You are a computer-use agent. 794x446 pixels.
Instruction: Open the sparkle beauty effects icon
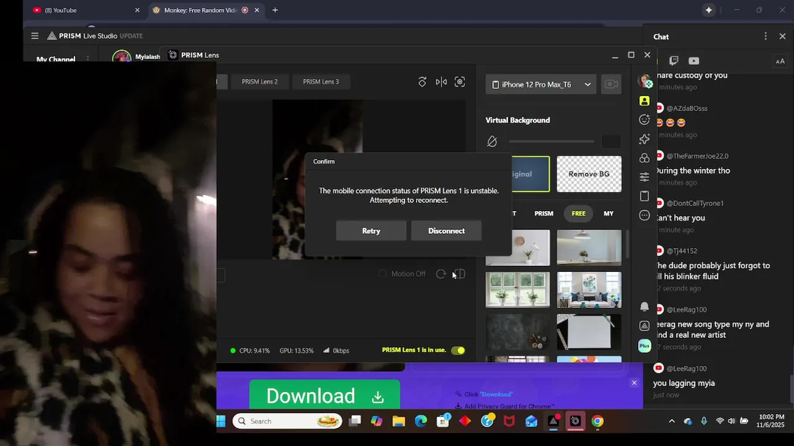pyautogui.click(x=645, y=139)
